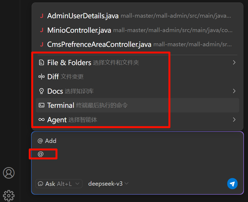This screenshot has width=248, height=202.
Task: Open the settings gear icon
Action: (x=9, y=195)
